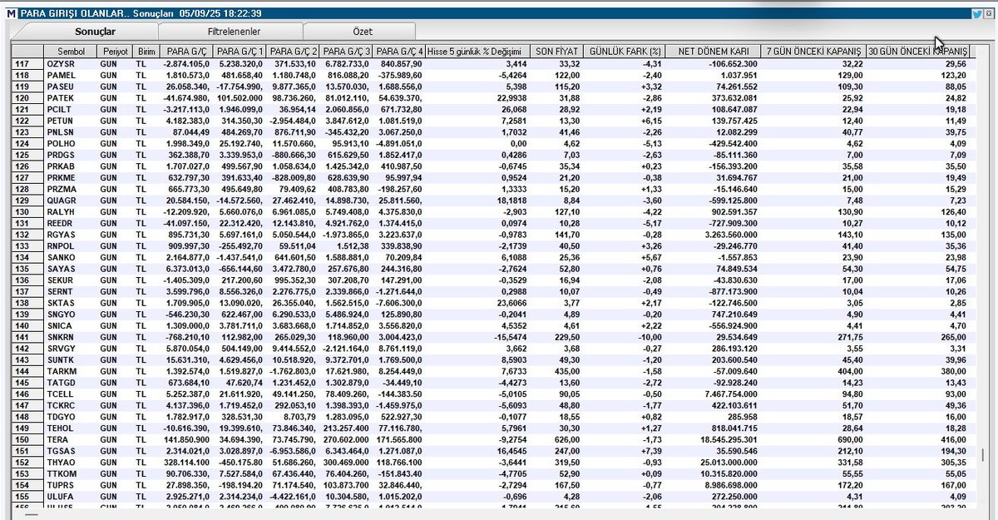Click 30 GÜN ÖNCEKİ KAPANIŞ header

(x=919, y=51)
